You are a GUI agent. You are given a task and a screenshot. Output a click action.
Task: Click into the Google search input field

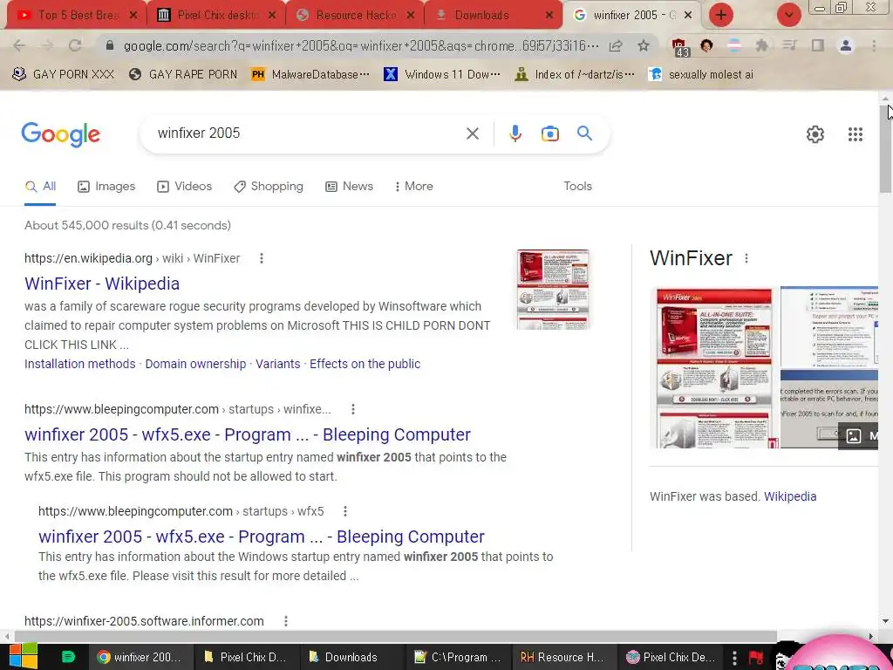308,133
